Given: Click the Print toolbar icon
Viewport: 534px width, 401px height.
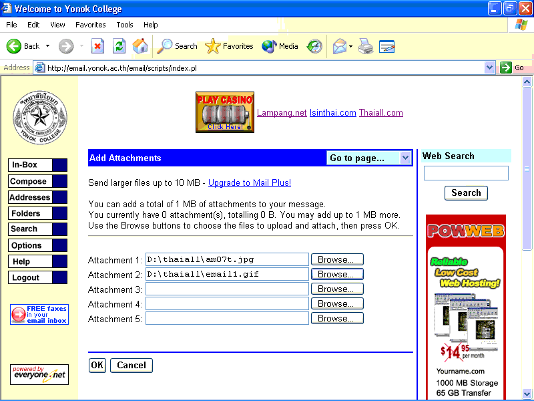Looking at the screenshot, I should click(x=365, y=46).
